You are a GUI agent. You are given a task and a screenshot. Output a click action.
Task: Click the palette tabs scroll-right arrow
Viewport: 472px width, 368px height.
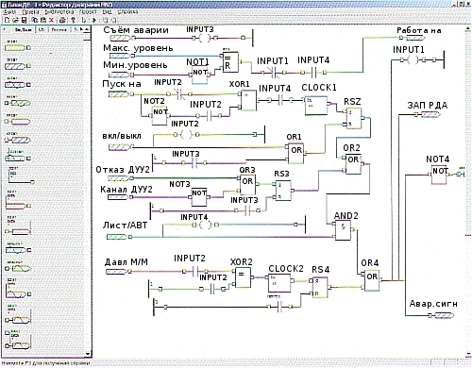81,29
